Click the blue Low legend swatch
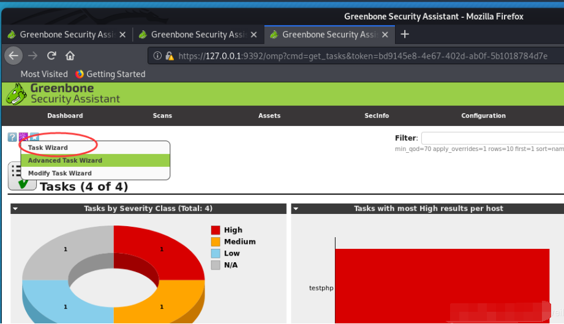The image size is (564, 324). click(x=216, y=253)
